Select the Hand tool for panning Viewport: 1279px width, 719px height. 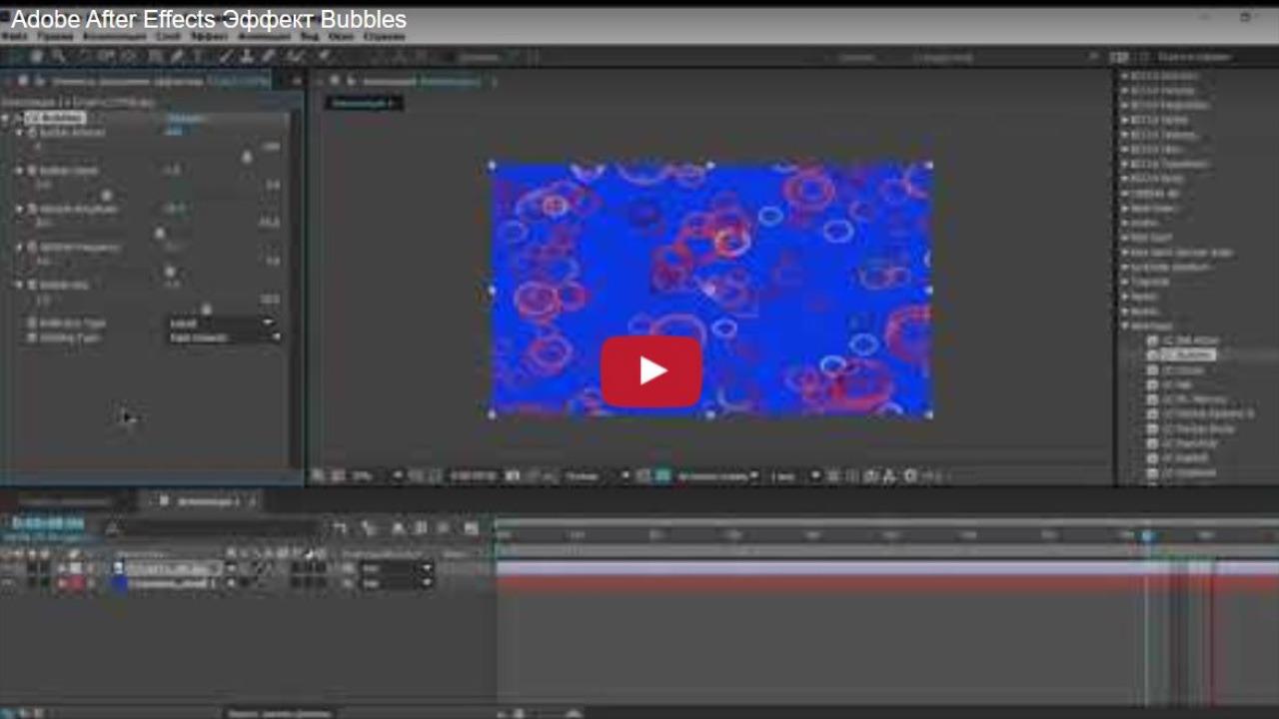[x=55, y=56]
